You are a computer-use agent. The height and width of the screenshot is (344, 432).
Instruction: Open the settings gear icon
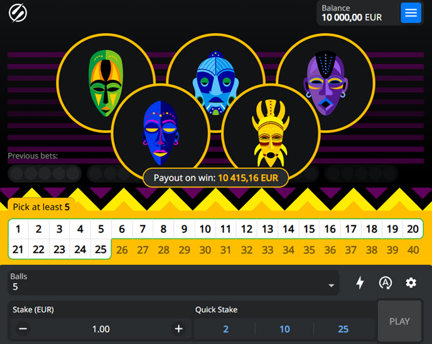411,283
